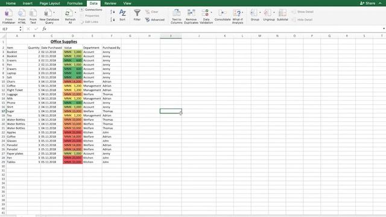Run Remove Duplicates
The height and width of the screenshot is (217, 386).
tap(191, 16)
